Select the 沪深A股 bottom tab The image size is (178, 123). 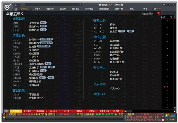pyautogui.click(x=16, y=111)
